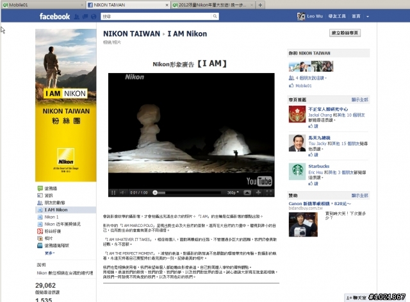Click the video popup/expand button

pyautogui.click(x=247, y=192)
